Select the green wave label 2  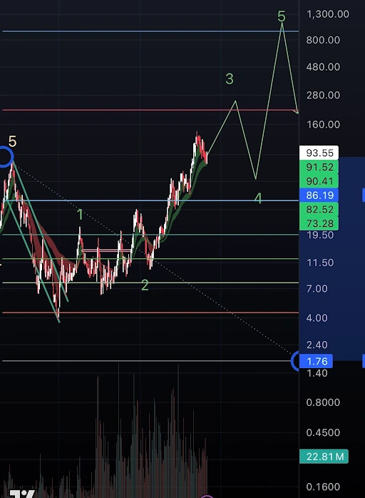tap(145, 285)
